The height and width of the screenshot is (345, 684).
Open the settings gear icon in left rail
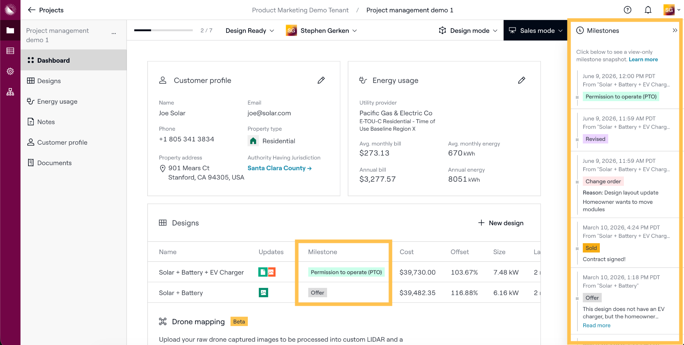[10, 71]
